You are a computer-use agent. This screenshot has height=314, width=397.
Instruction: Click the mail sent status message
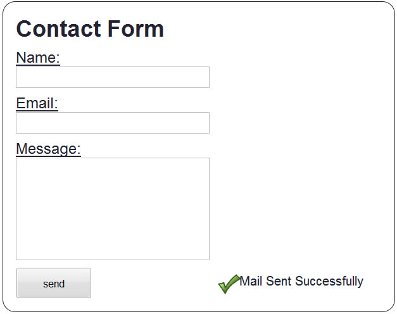coord(301,281)
